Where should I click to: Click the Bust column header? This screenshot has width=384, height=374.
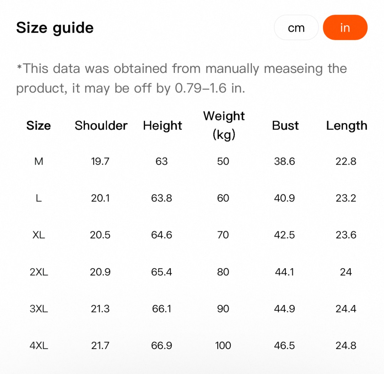285,126
